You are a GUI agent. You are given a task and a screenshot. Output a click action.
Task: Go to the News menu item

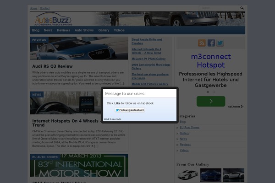[x=48, y=30]
